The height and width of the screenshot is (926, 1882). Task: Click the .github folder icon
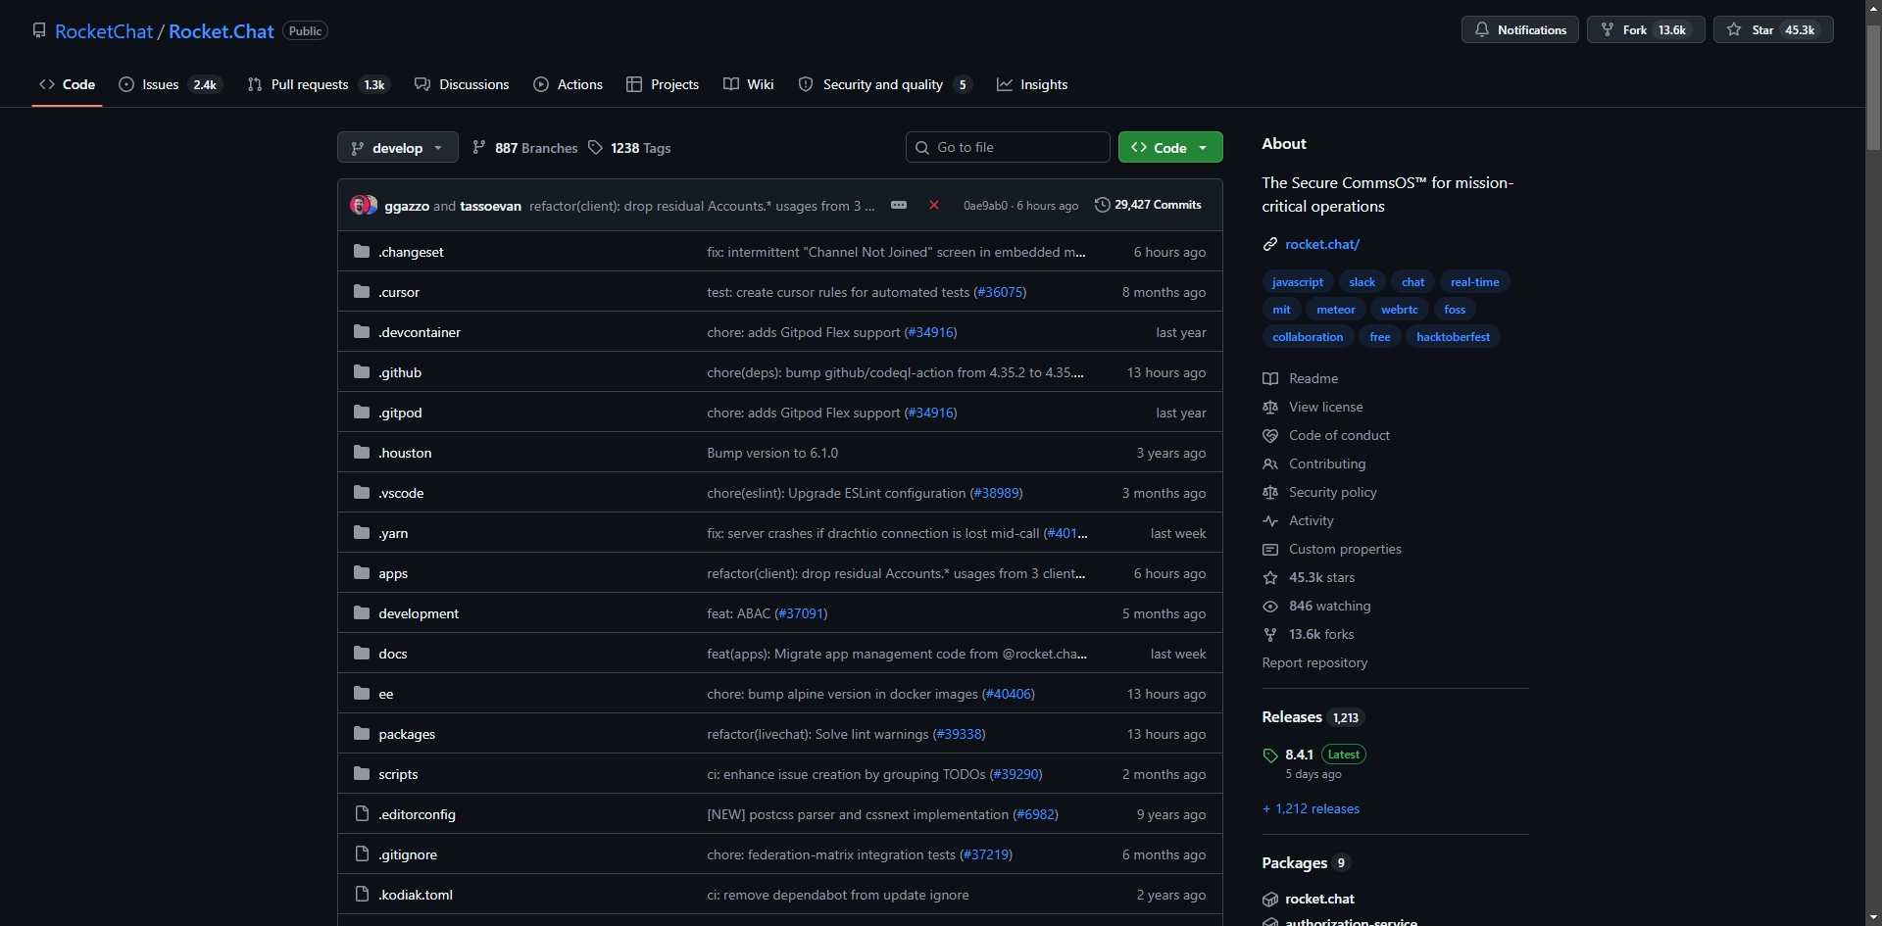pyautogui.click(x=362, y=372)
